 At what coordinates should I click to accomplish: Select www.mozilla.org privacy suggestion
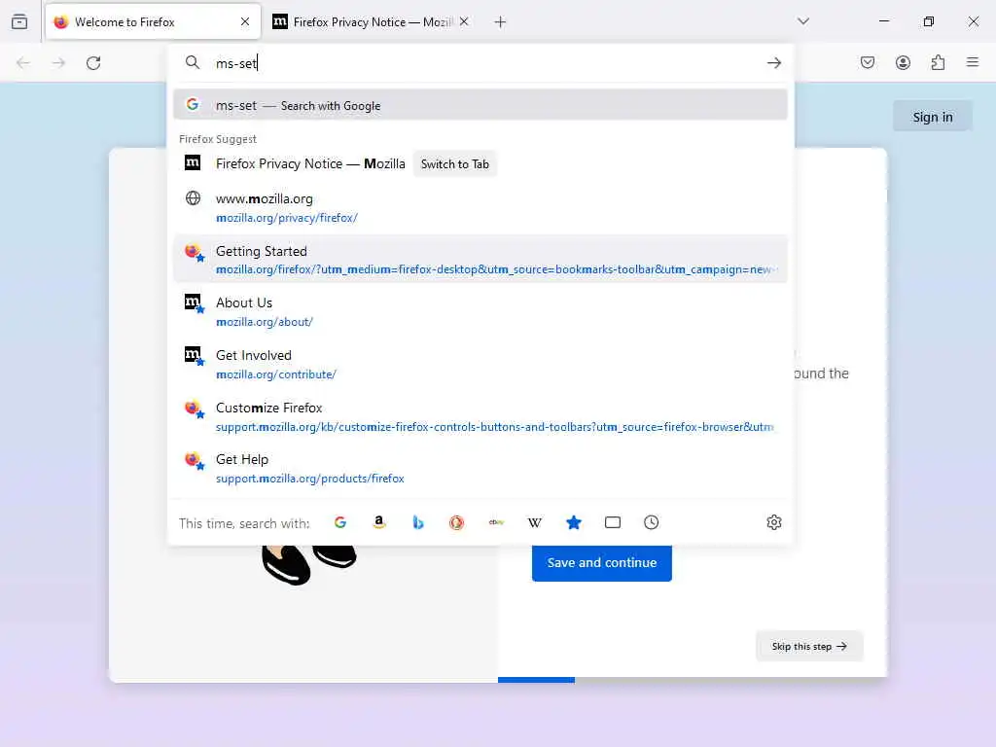480,208
